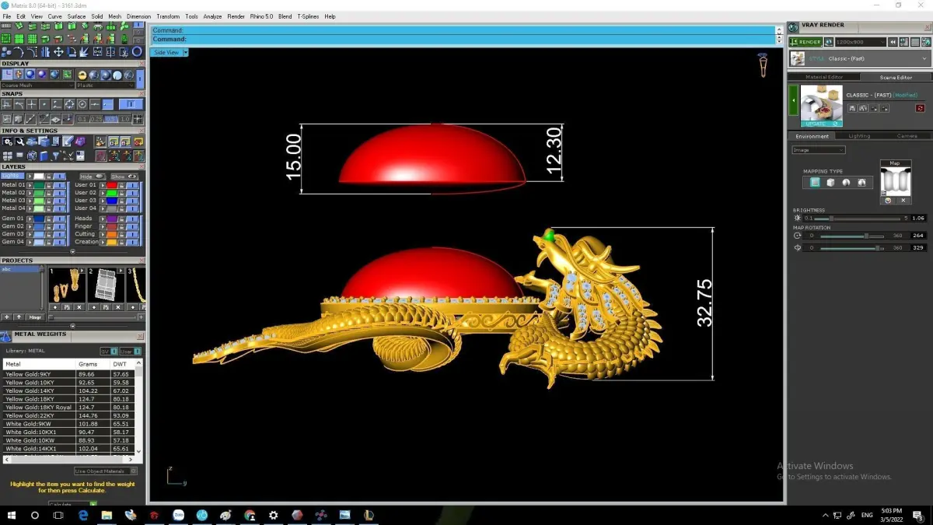
Task: Delete project 1 with its X button
Action: point(79,307)
